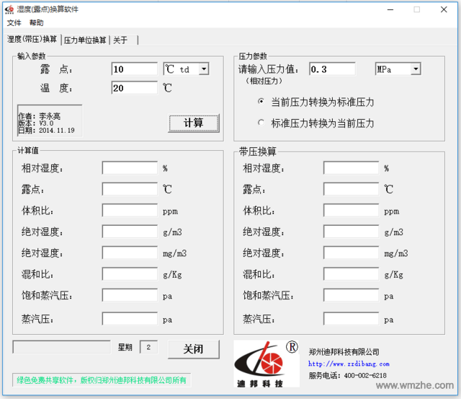Click 带压换算 相对湿度 output field
This screenshot has width=461, height=399.
pos(352,168)
